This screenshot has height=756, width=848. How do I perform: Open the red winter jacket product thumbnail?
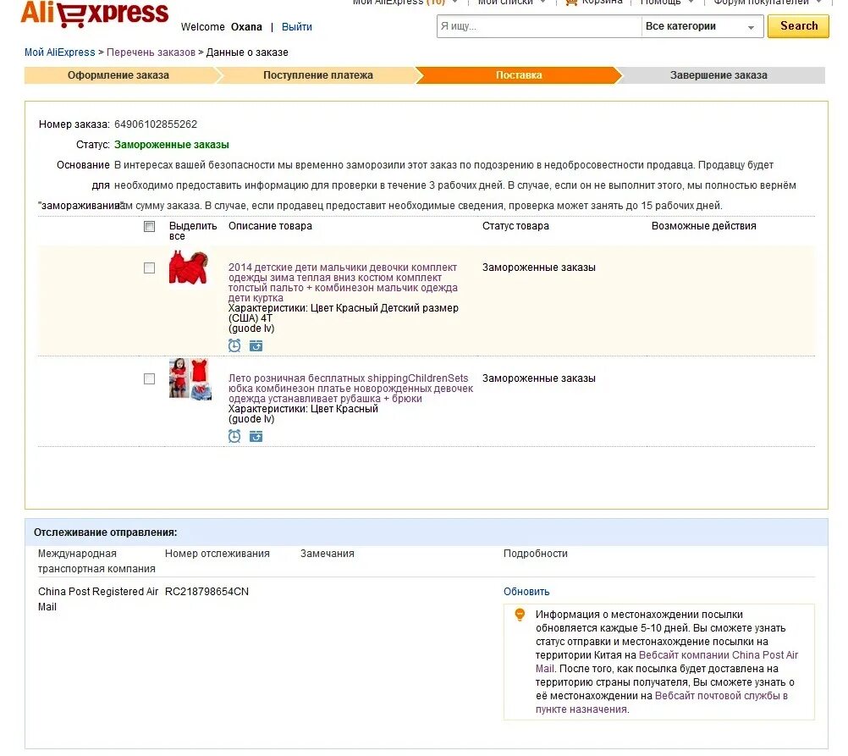pyautogui.click(x=189, y=267)
